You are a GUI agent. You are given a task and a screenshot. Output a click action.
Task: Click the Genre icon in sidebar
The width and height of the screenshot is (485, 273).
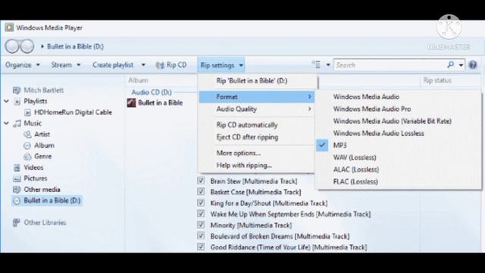pyautogui.click(x=27, y=156)
